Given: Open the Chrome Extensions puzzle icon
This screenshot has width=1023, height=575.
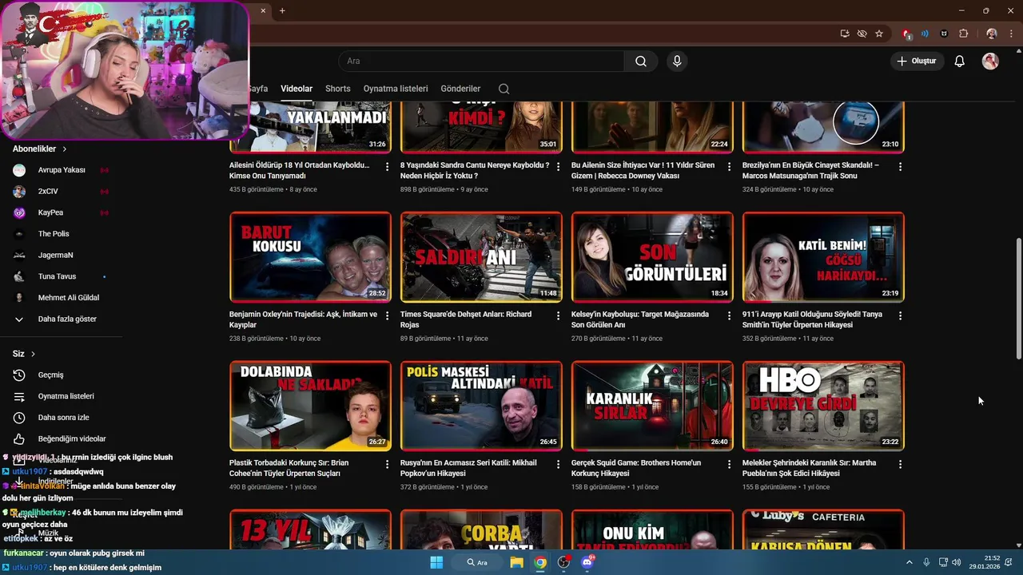Looking at the screenshot, I should (963, 34).
